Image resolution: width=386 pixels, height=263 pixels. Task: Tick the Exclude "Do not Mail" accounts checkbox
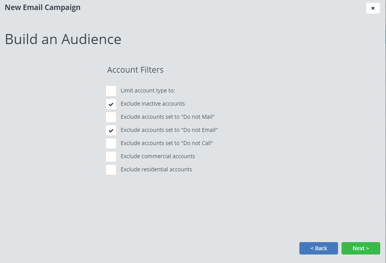point(111,117)
